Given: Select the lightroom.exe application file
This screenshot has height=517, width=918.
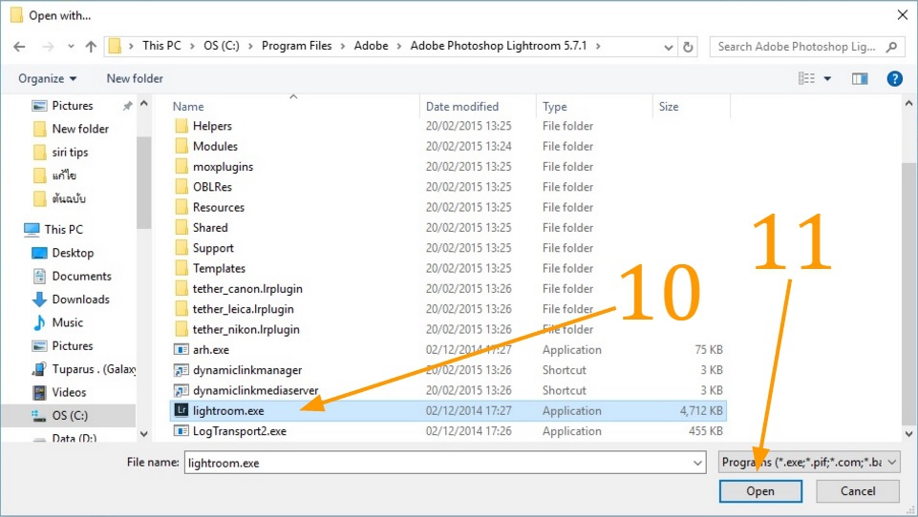Looking at the screenshot, I should [228, 410].
